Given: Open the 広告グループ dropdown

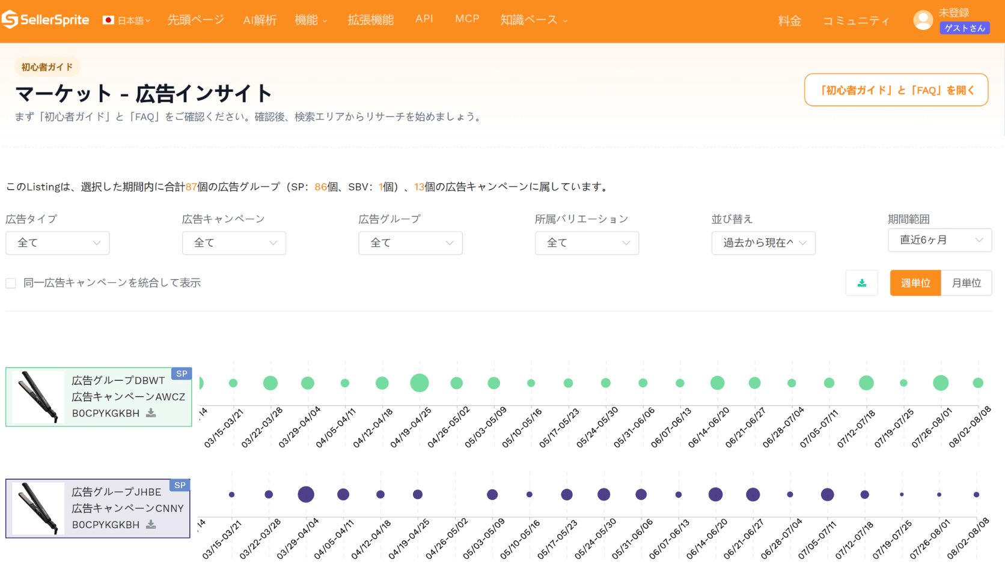Looking at the screenshot, I should (411, 243).
